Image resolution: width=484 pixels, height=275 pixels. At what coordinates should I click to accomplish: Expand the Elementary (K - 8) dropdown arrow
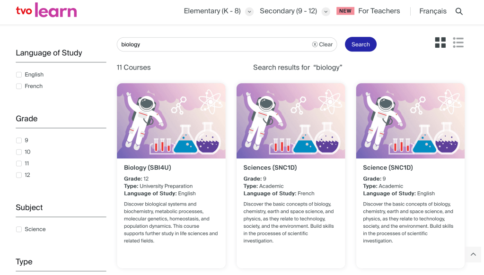[x=249, y=12]
